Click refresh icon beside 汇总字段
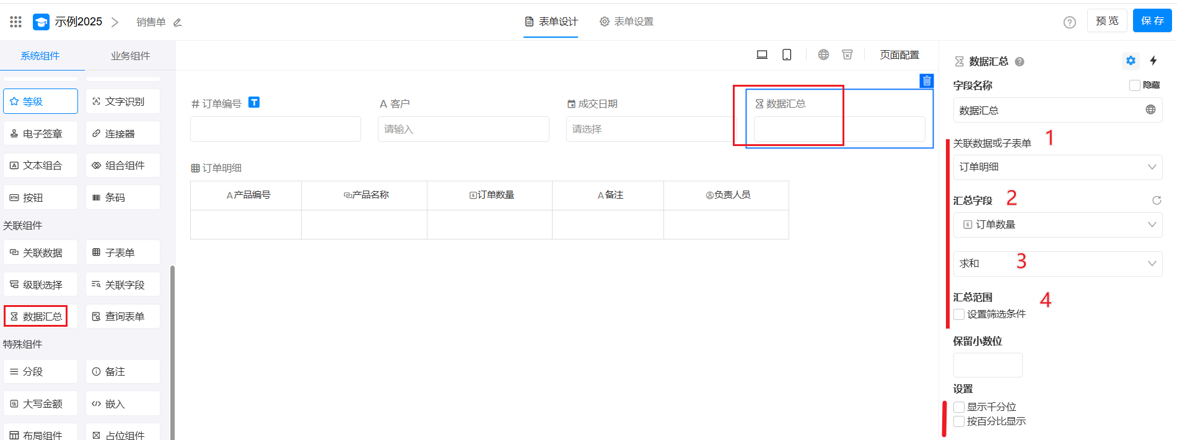Screen dimensions: 1177x440 coord(1156,201)
